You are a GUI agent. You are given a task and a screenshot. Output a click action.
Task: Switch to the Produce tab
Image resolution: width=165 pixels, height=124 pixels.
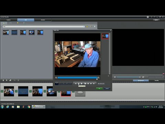click(x=43, y=20)
